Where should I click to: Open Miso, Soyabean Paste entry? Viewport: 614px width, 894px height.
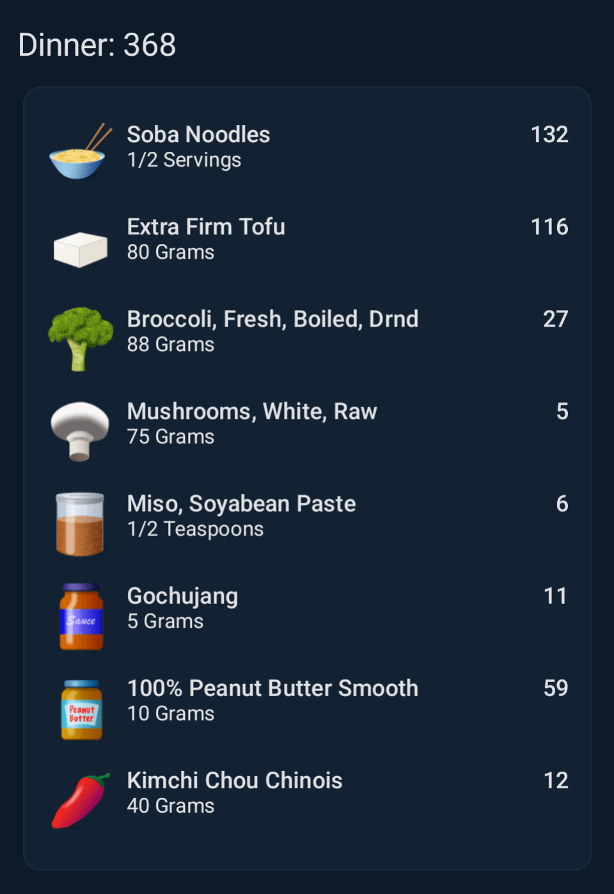pos(241,504)
